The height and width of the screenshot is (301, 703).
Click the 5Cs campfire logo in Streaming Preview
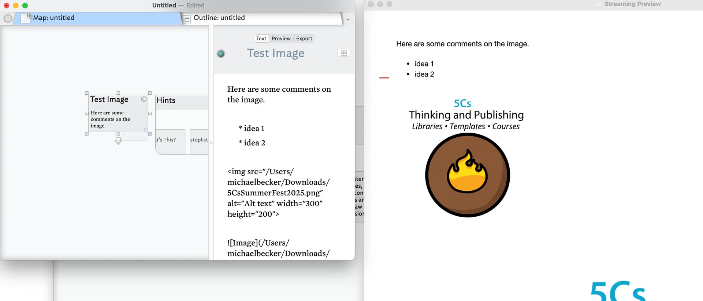pyautogui.click(x=468, y=175)
